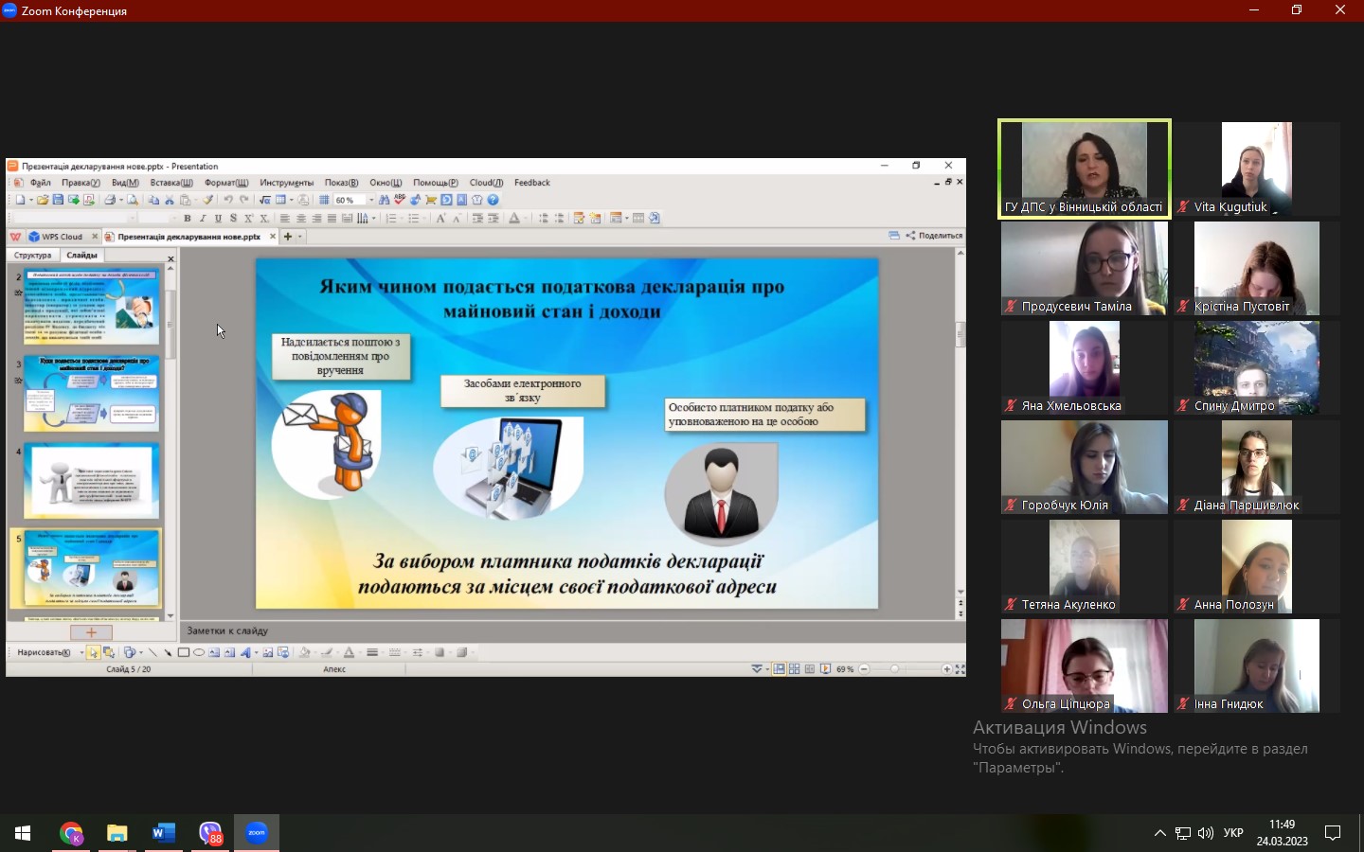Click the Print icon
This screenshot has width=1364, height=852.
(x=110, y=200)
